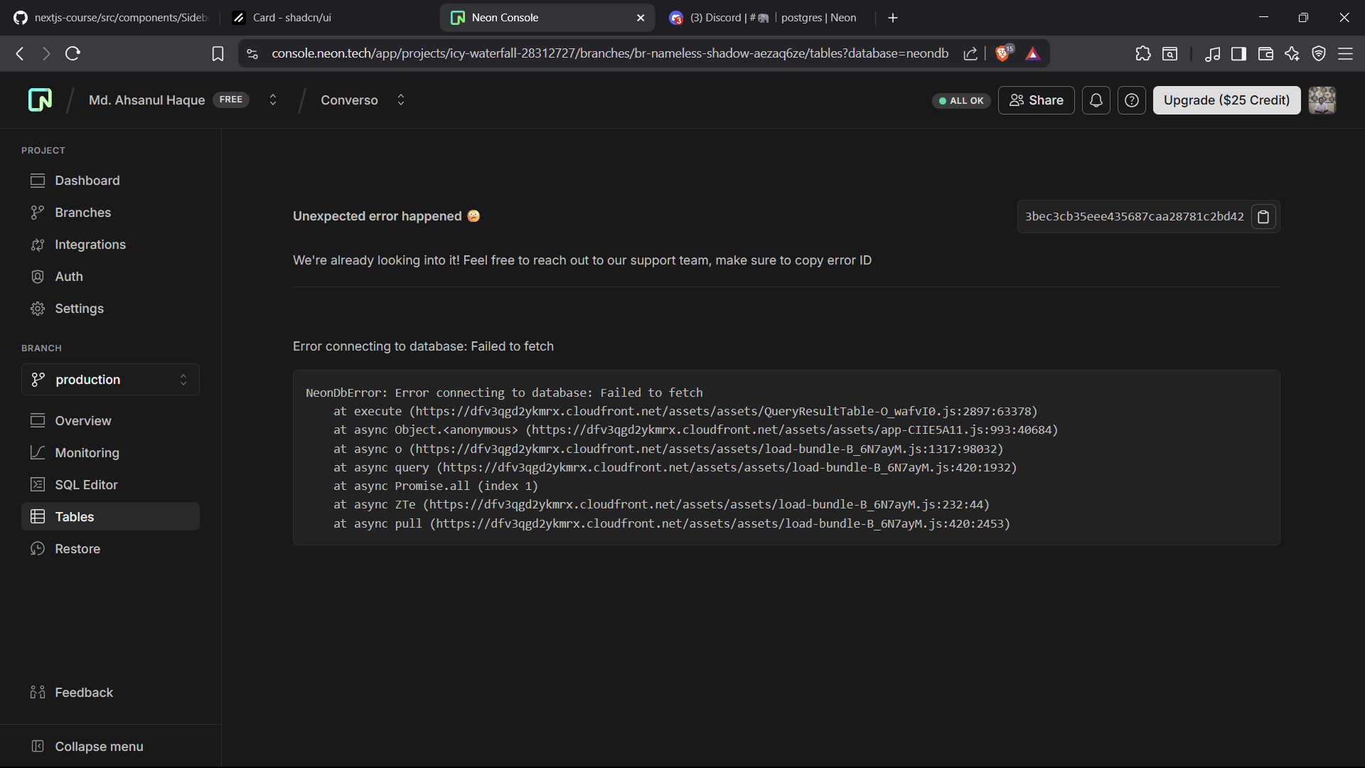This screenshot has height=768, width=1365.
Task: Copy the error ID with the clipboard icon
Action: click(1263, 217)
